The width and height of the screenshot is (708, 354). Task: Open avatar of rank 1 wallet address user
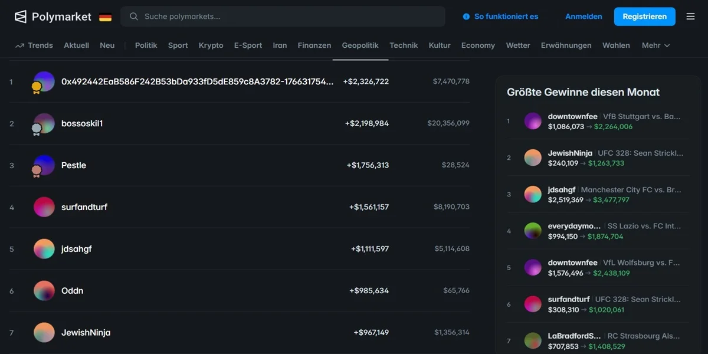tap(44, 81)
